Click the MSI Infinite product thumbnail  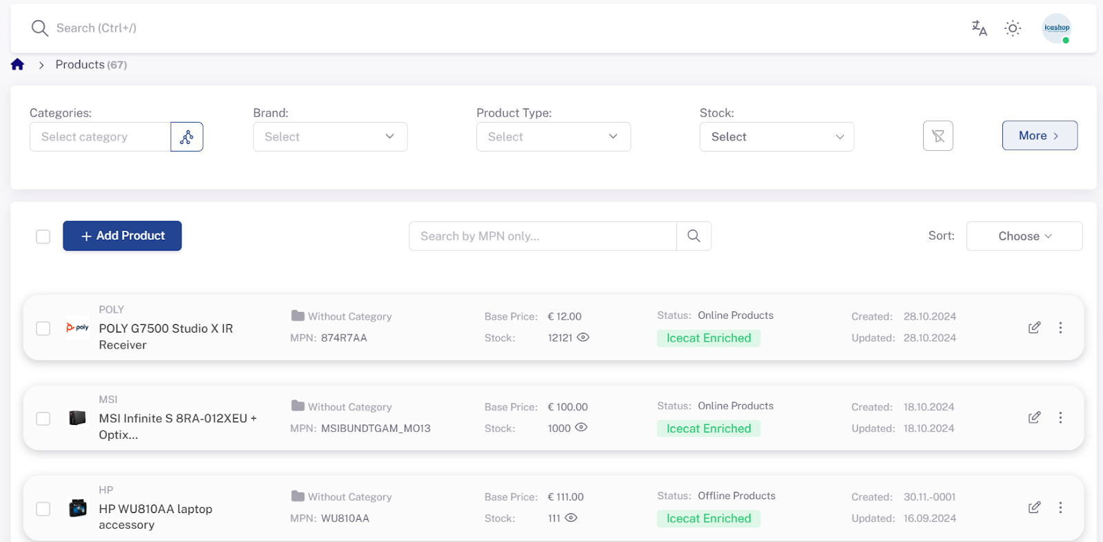[x=77, y=418]
